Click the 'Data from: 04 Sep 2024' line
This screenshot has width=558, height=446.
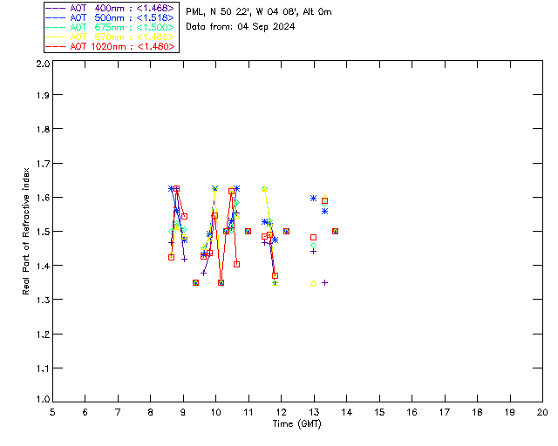(241, 27)
